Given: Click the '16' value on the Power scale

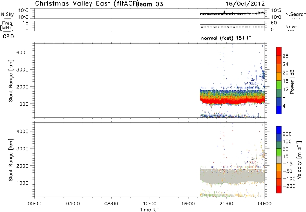Looking at the screenshot, I should (x=285, y=81).
